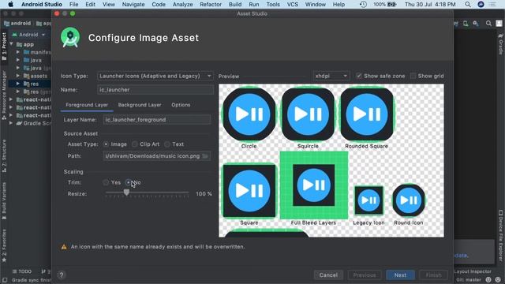Image resolution: width=505 pixels, height=284 pixels.
Task: Open the Project tool window tab
Action: click(x=4, y=47)
